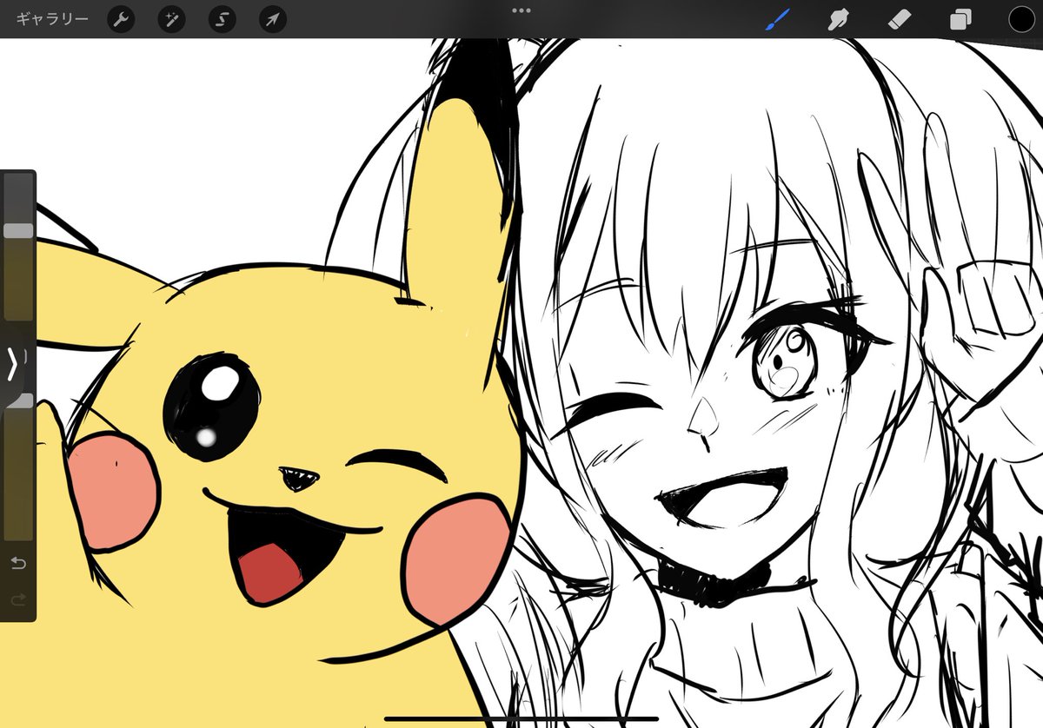Select the Eraser tool
The image size is (1043, 728).
point(900,19)
